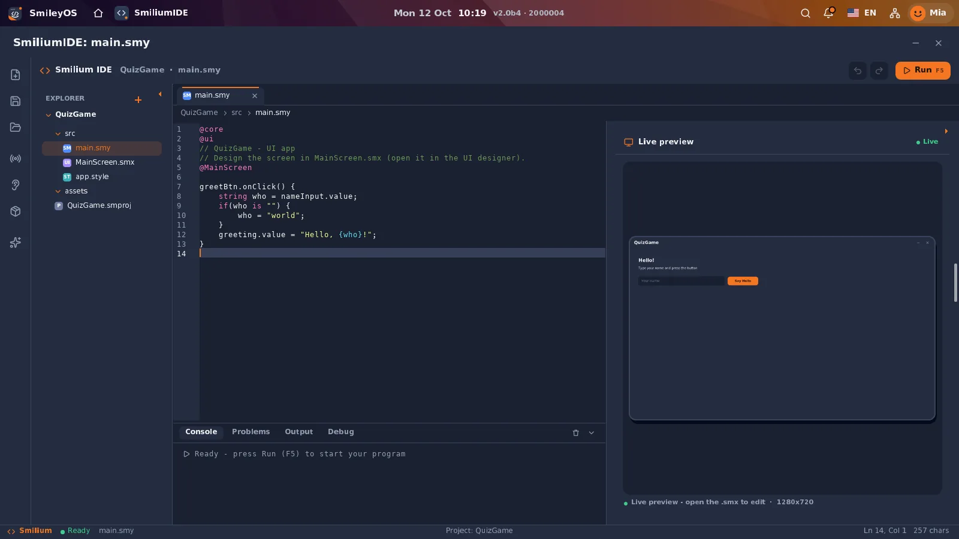Screen dimensions: 959x539
Task: Switch to the Problems tab
Action: point(251,432)
